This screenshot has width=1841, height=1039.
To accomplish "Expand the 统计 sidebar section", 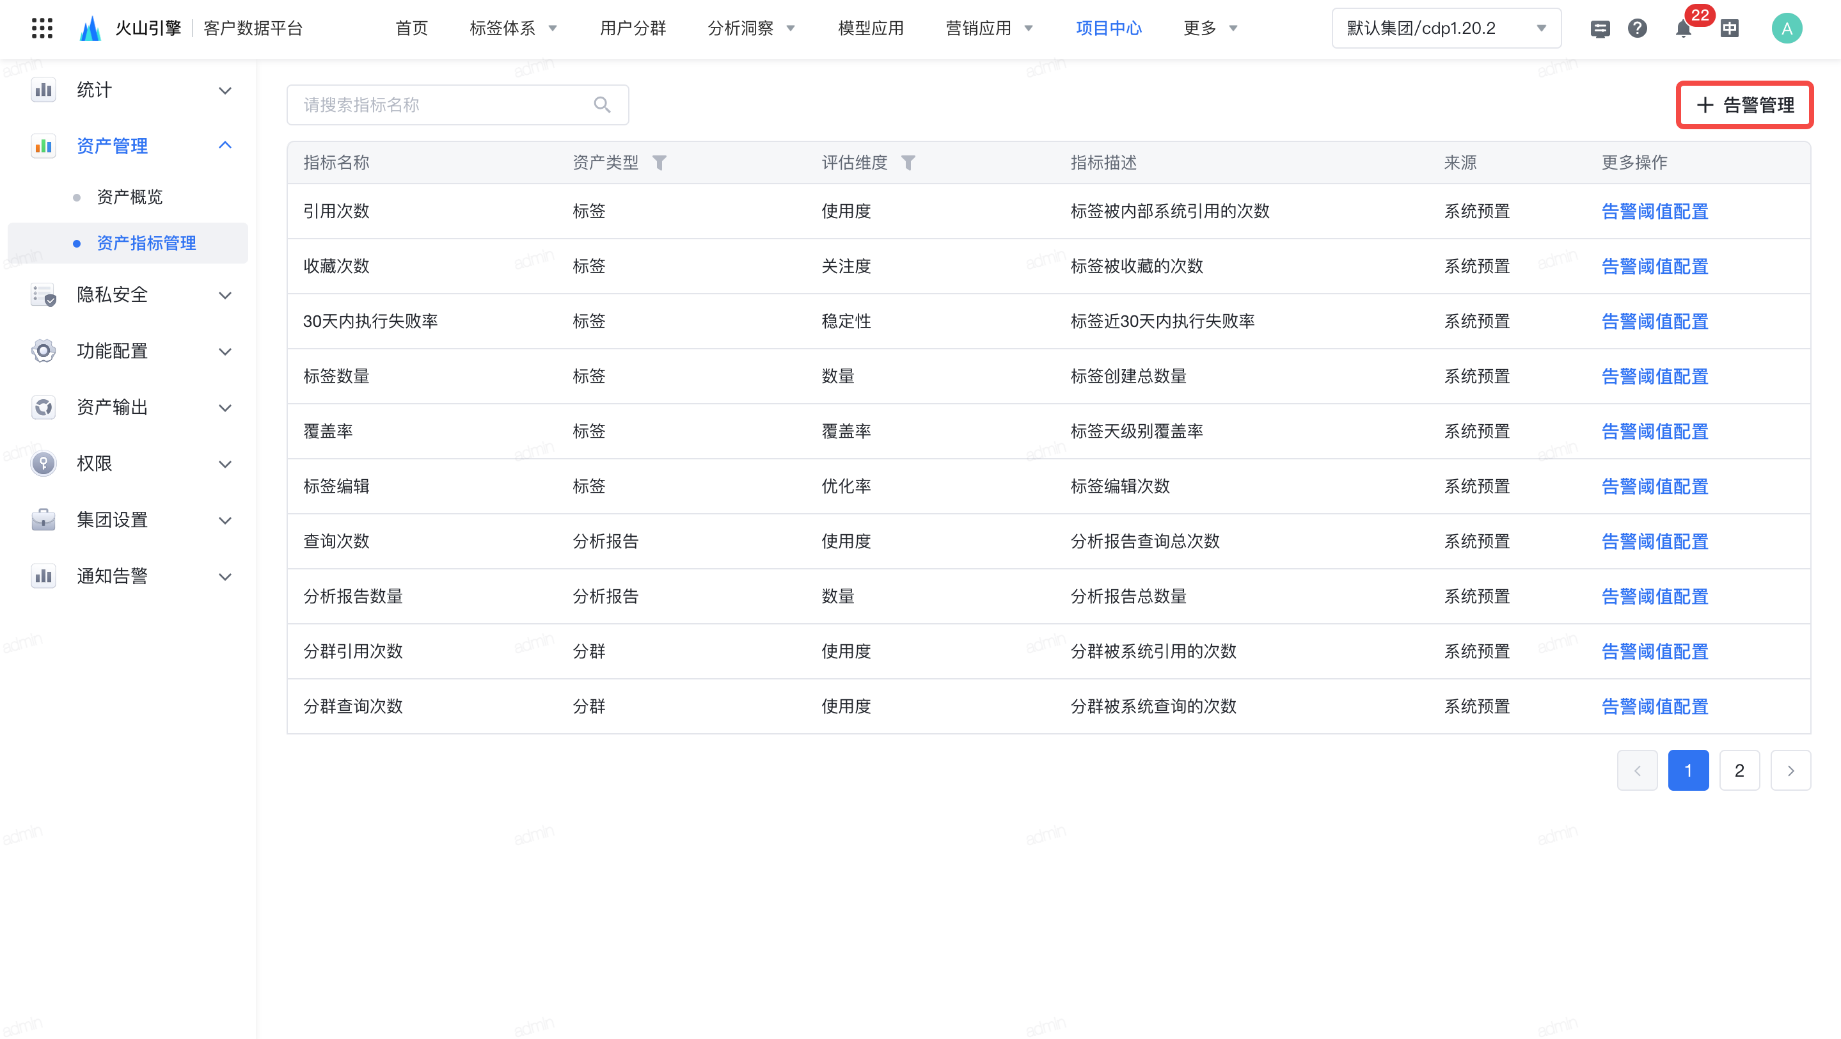I will [225, 91].
